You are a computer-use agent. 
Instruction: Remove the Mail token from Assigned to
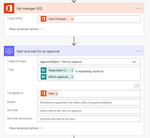point(56,94)
